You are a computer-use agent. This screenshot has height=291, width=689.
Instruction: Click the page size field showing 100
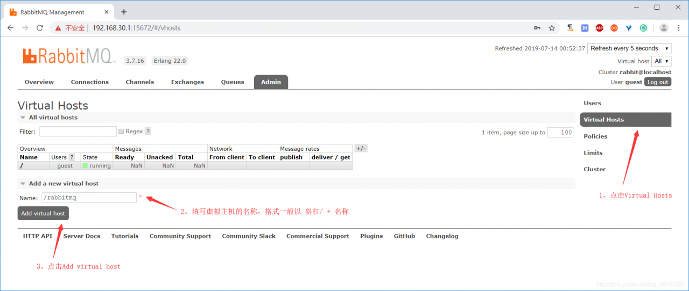pos(560,133)
